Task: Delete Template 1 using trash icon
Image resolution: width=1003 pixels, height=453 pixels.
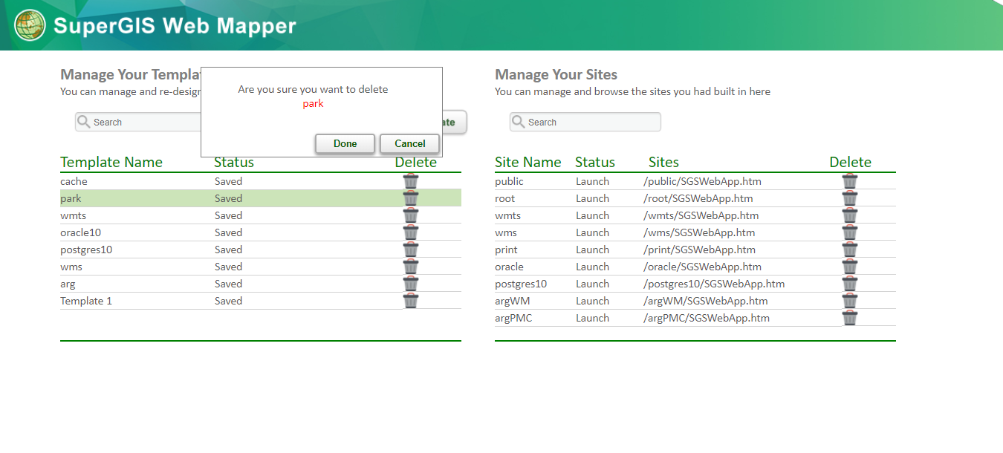Action: (411, 301)
